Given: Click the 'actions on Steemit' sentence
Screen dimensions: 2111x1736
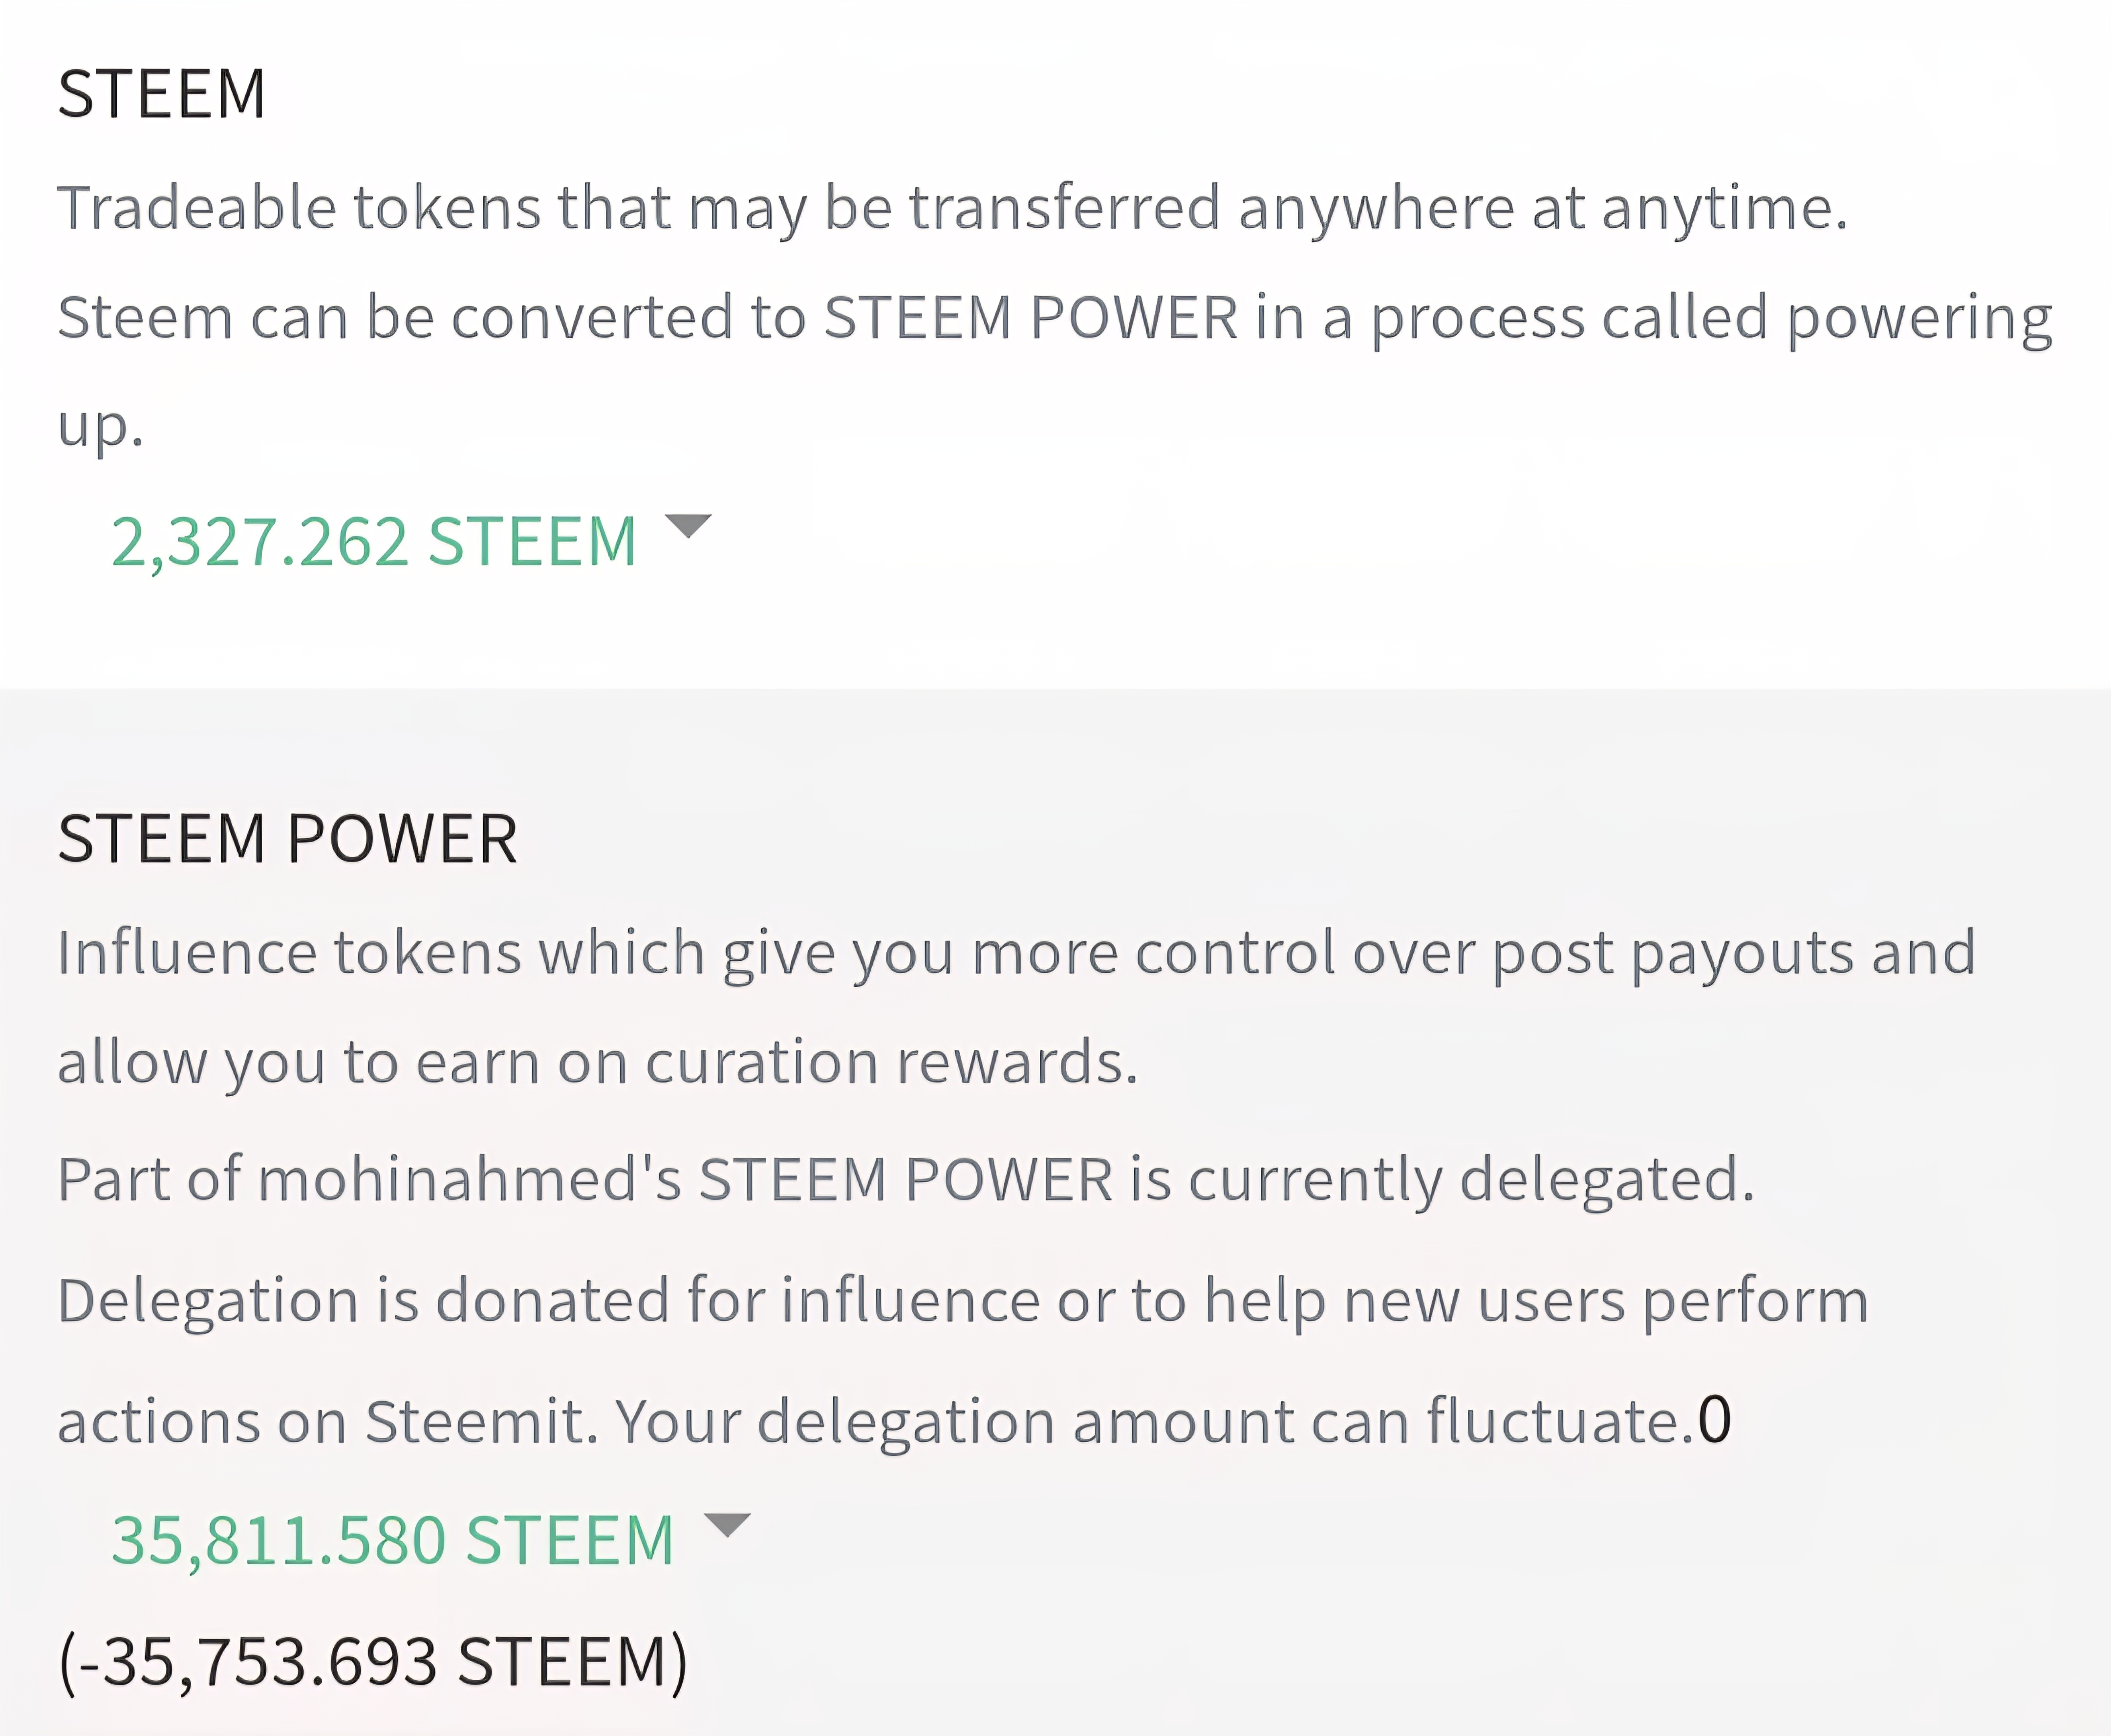Looking at the screenshot, I should point(328,1420).
